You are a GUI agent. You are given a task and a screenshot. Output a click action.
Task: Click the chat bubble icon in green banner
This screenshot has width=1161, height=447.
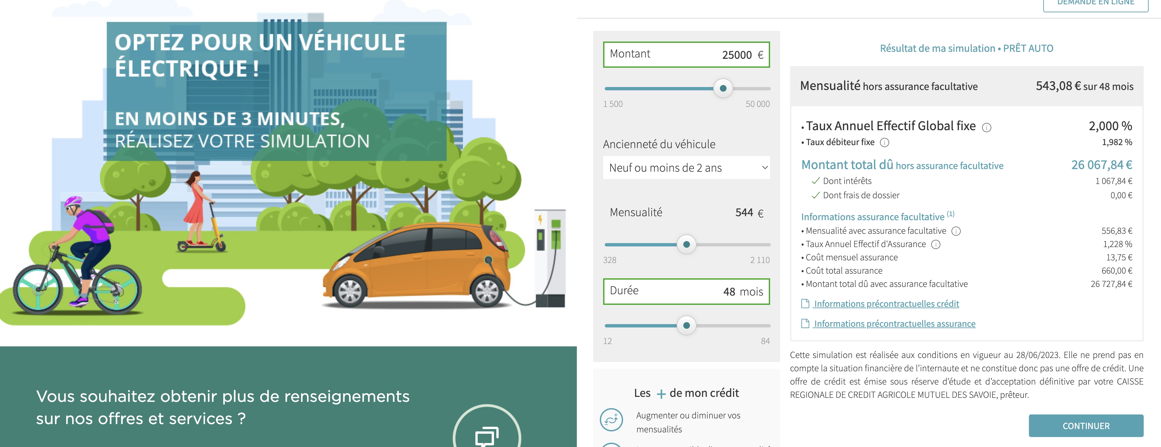[x=486, y=435]
